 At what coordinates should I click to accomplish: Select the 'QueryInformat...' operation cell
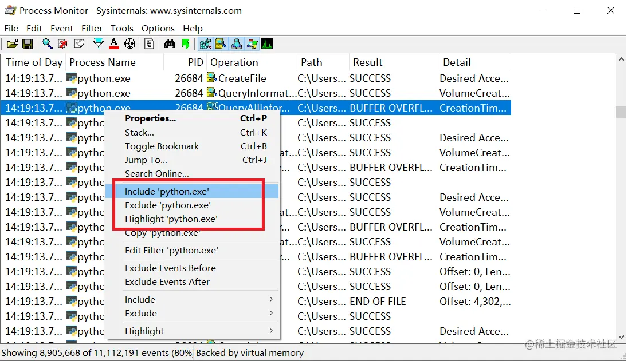(x=257, y=93)
